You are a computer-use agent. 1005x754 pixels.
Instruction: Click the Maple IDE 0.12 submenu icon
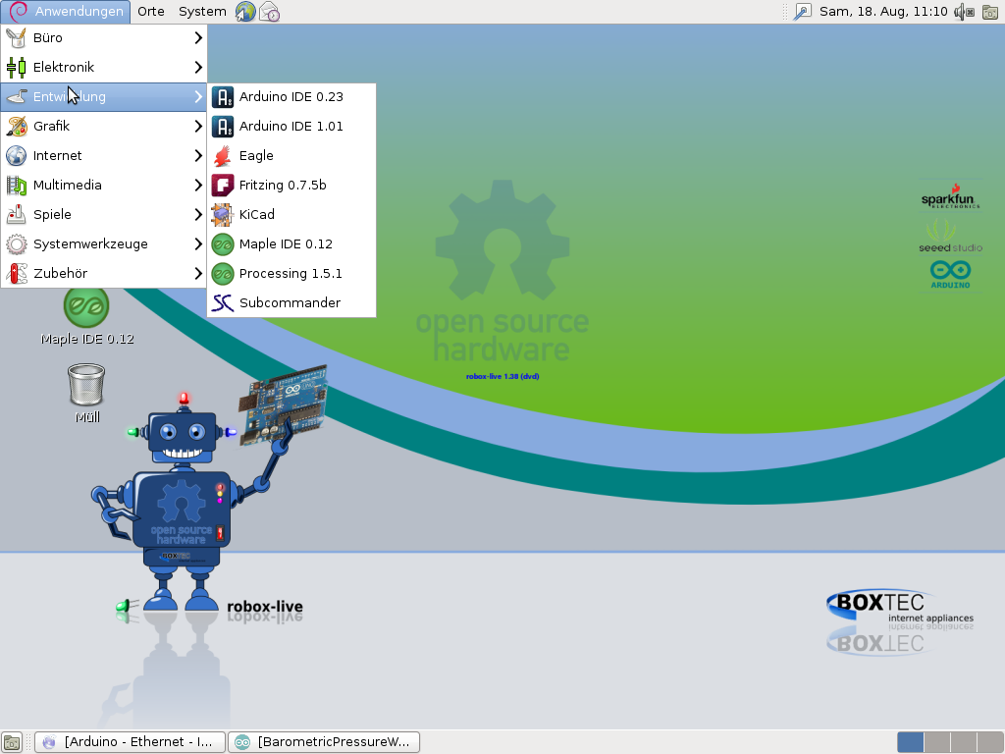coord(223,244)
